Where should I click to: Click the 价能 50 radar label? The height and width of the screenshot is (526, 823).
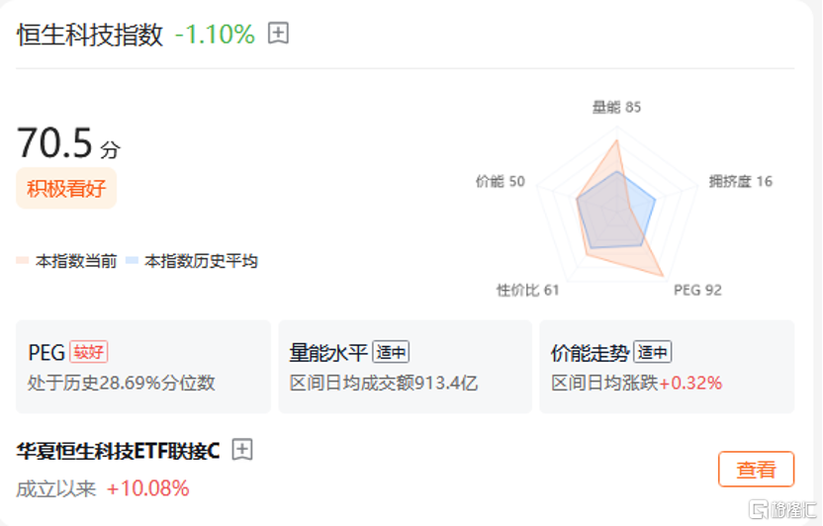(501, 181)
